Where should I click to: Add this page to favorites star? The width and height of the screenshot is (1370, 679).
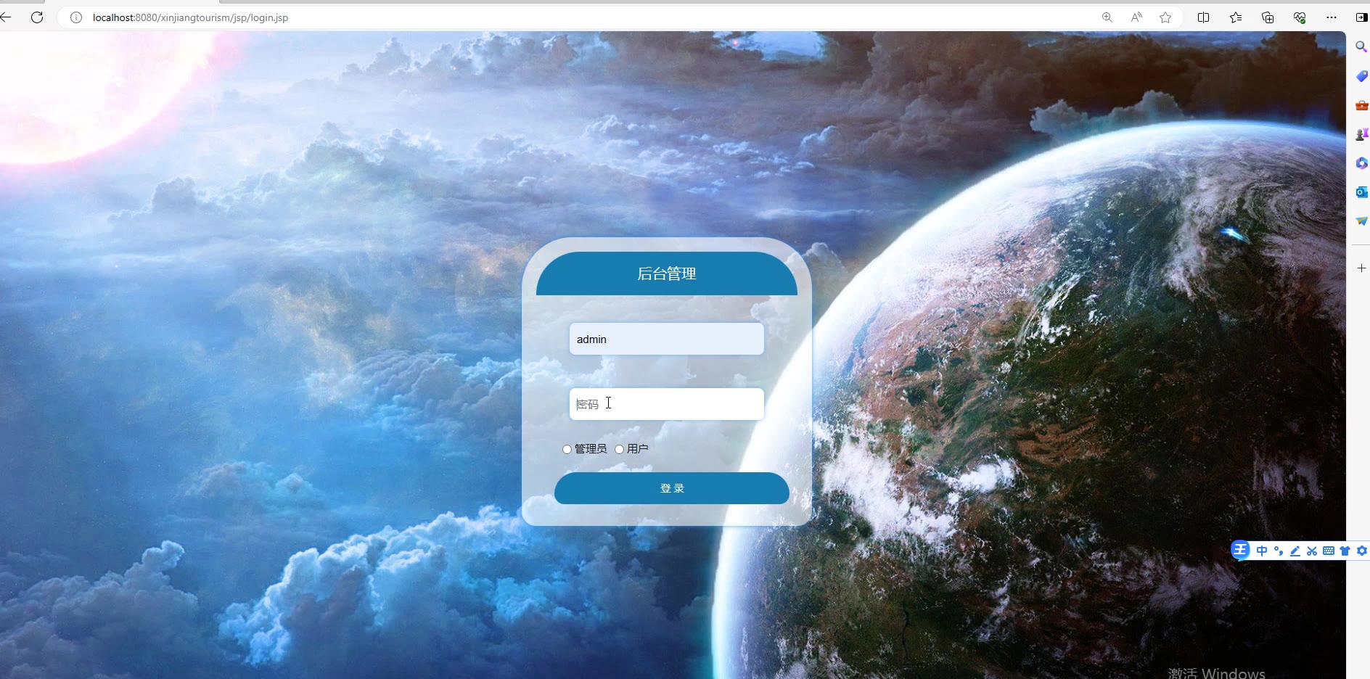coord(1165,17)
